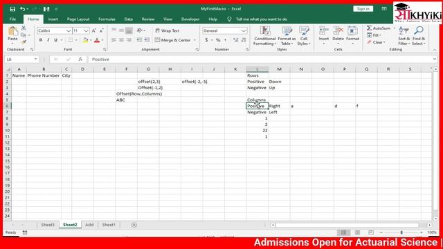Screen dimensions: 443x249
Task: Decrease indent in Alignment group
Action: pyautogui.click(x=139, y=40)
